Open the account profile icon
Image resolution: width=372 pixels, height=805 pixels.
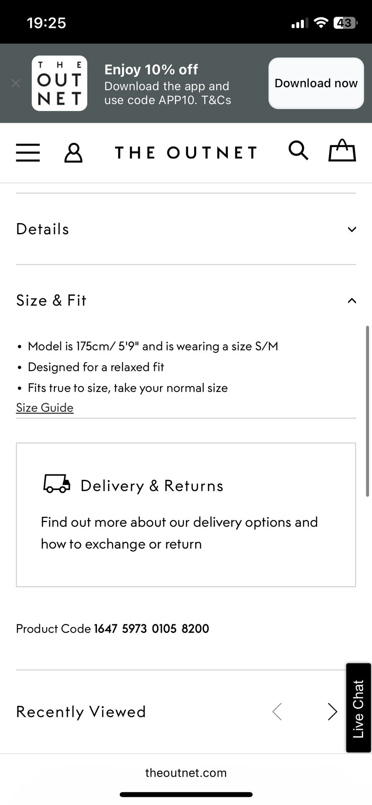pos(73,153)
